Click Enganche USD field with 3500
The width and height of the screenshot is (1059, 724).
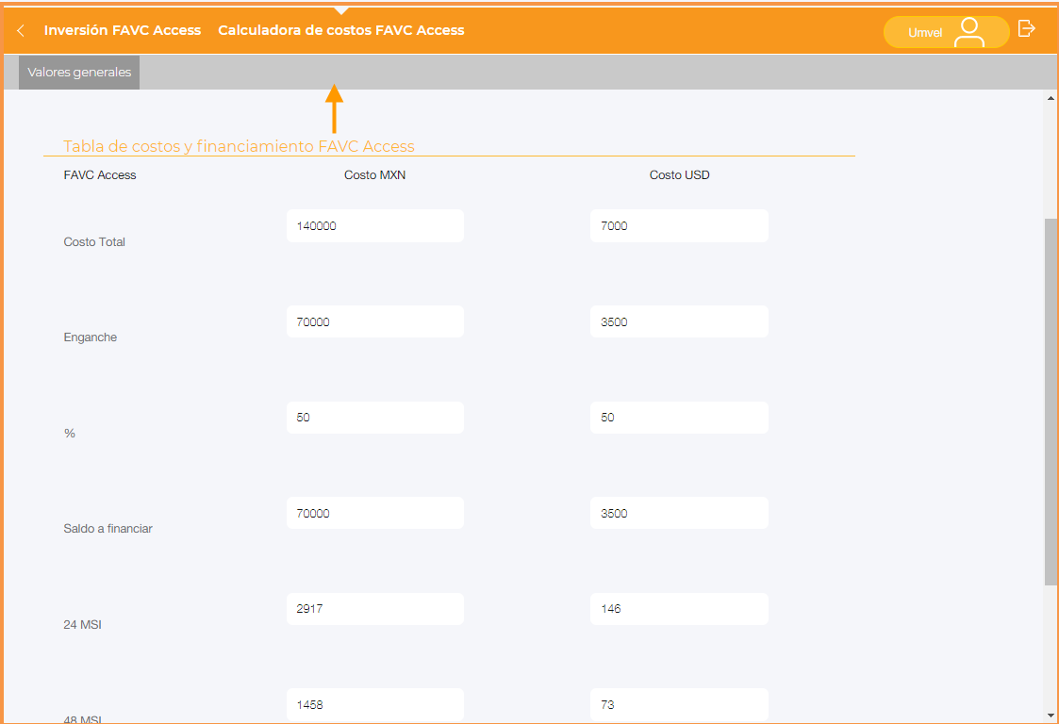(x=679, y=321)
